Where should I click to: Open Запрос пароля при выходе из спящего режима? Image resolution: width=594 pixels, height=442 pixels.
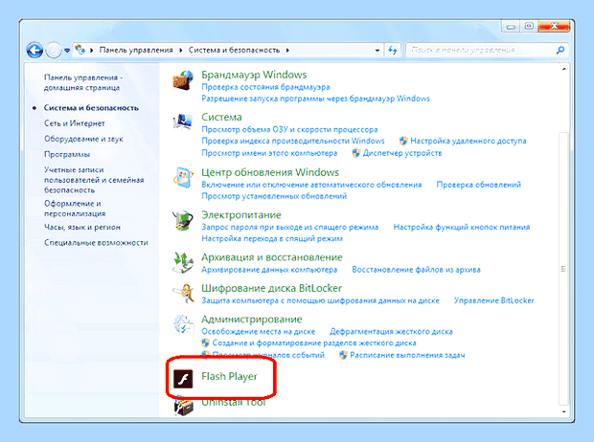click(x=289, y=227)
